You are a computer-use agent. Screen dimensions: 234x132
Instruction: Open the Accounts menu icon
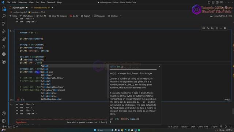(x=4, y=113)
